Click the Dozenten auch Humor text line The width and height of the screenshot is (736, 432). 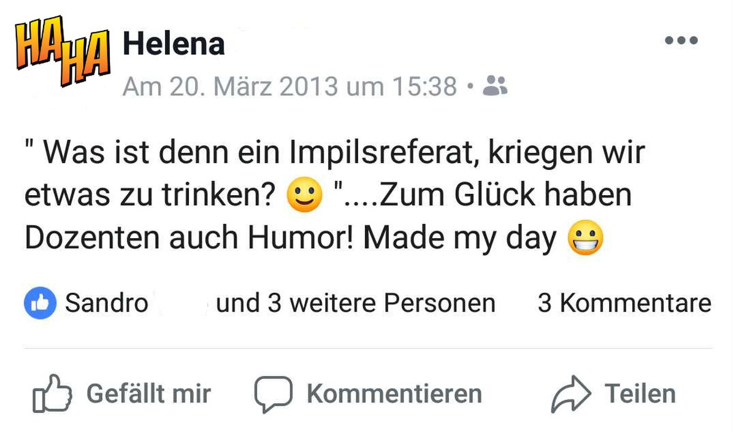pos(189,239)
